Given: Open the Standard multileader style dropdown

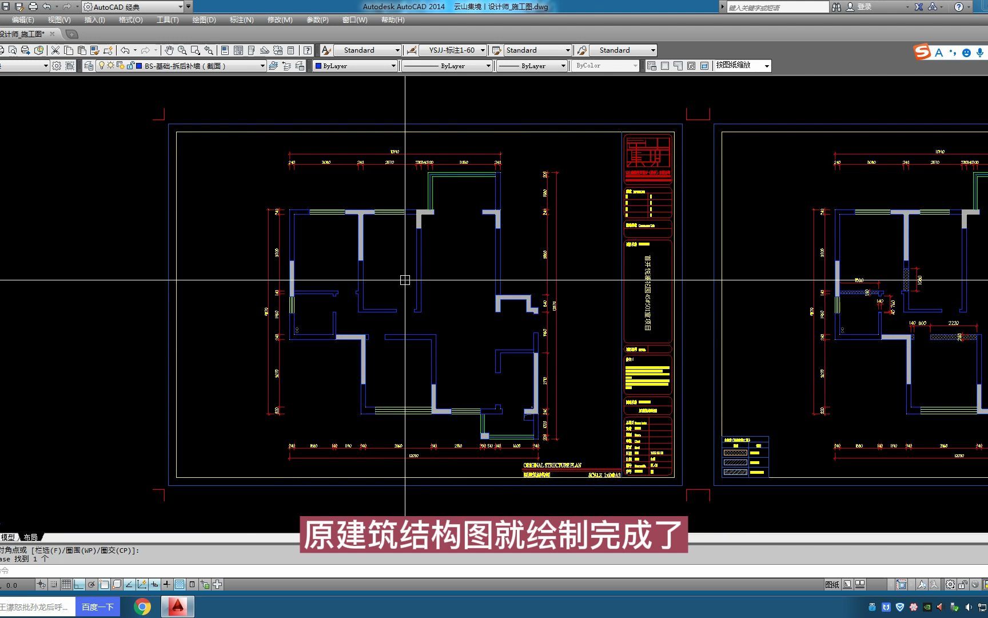Looking at the screenshot, I should tap(623, 50).
